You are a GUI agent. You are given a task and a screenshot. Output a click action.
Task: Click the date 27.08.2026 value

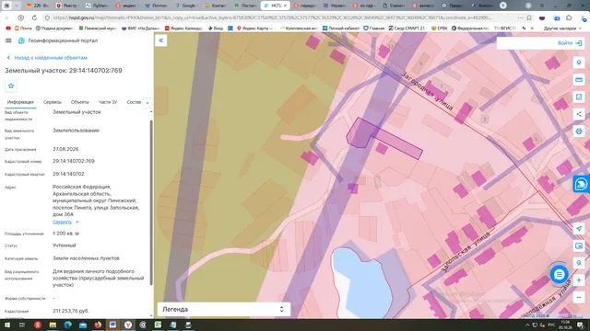(65, 149)
